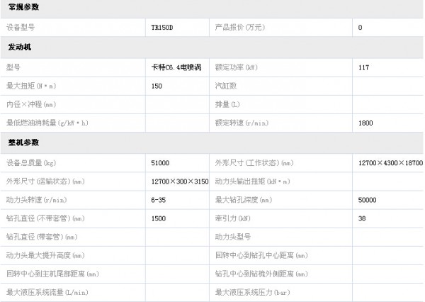Image resolution: width=425 pixels, height=302 pixels.
Task: Select the rated speed value 1800
Action: point(365,123)
